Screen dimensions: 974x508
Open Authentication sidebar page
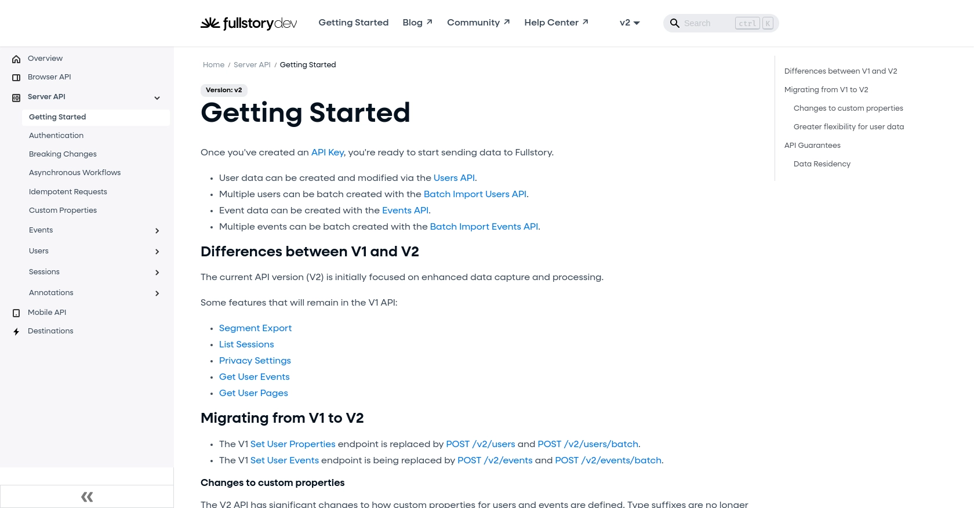coord(56,136)
